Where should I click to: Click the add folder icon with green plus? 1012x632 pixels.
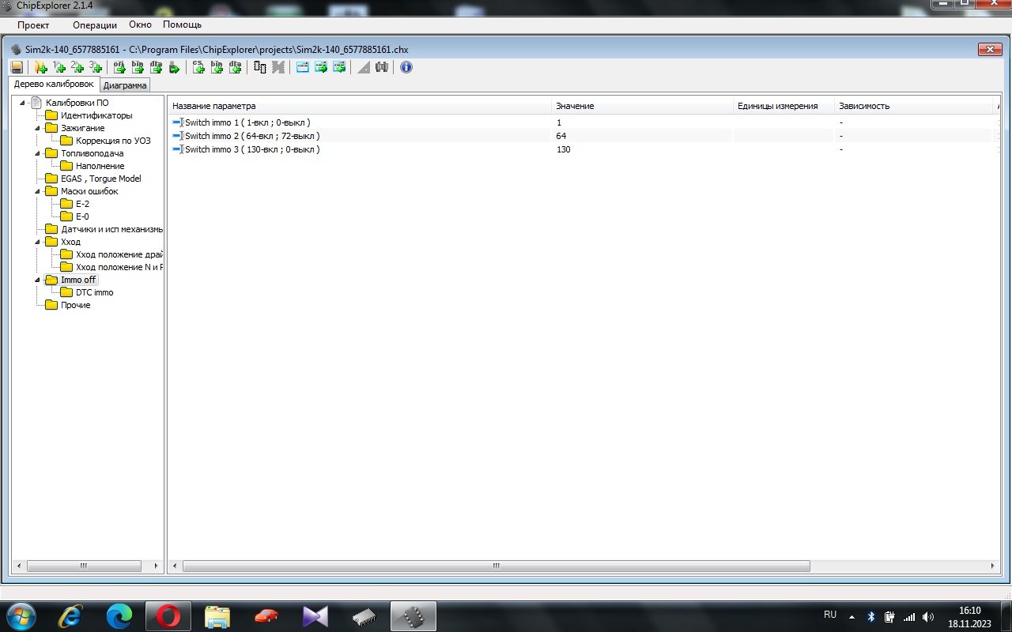40,67
